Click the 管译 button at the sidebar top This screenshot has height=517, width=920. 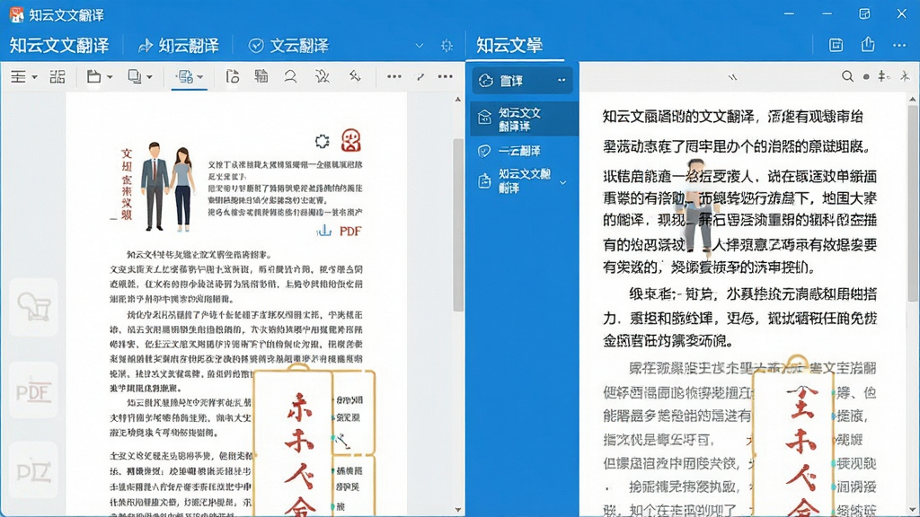pos(523,80)
